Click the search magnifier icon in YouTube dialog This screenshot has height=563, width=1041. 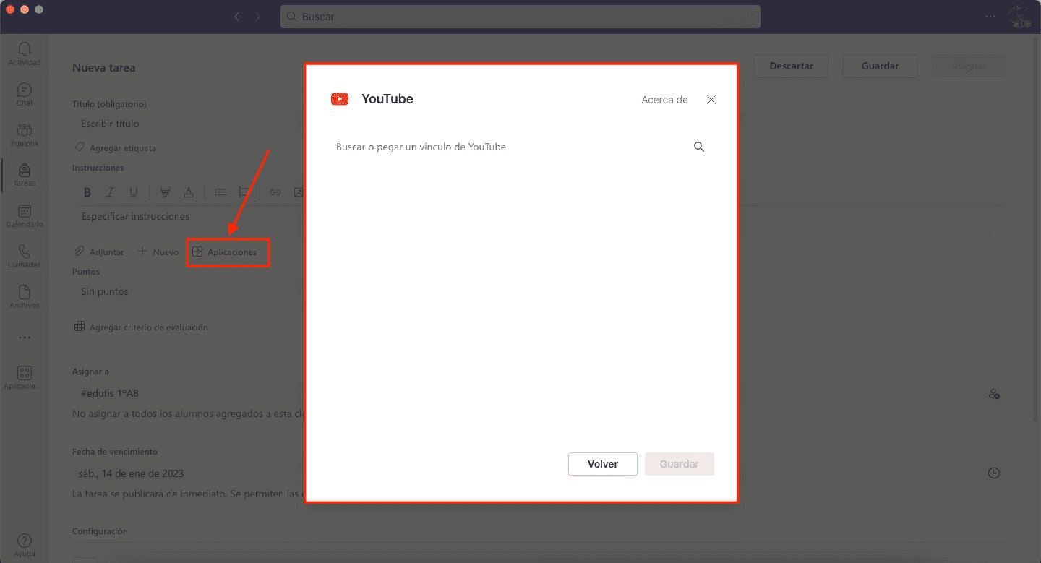(698, 147)
